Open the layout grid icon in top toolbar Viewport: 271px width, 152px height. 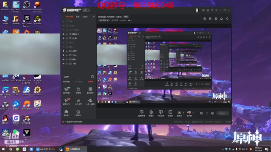[x=205, y=19]
